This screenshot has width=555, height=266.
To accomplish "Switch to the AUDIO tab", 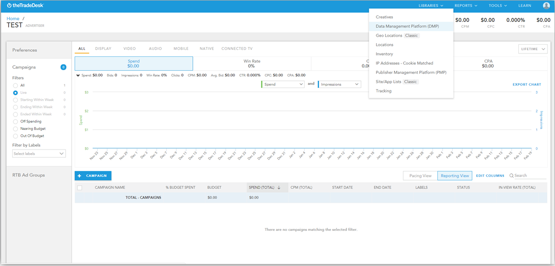I will tap(155, 49).
